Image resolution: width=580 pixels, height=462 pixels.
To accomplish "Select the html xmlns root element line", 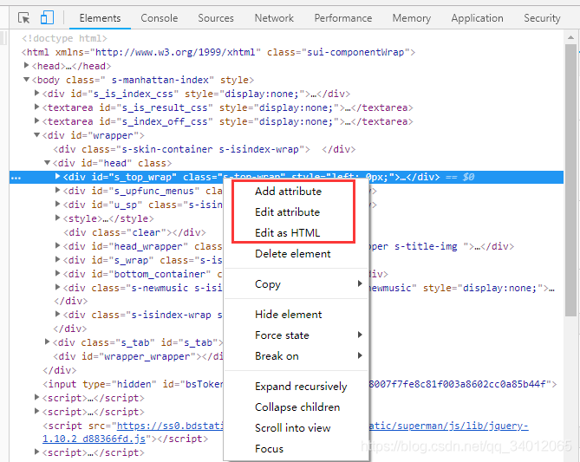I will 218,52.
